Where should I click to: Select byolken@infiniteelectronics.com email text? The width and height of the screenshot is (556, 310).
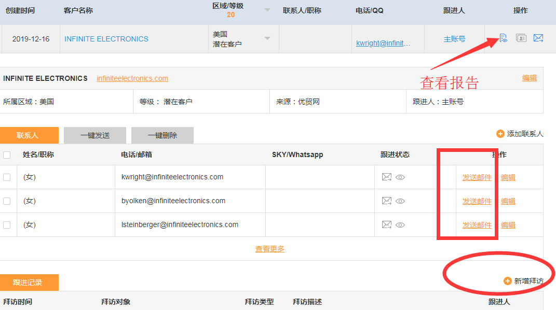pos(173,201)
